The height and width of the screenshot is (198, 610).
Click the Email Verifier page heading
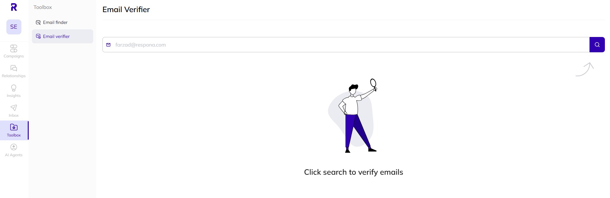coord(126,10)
